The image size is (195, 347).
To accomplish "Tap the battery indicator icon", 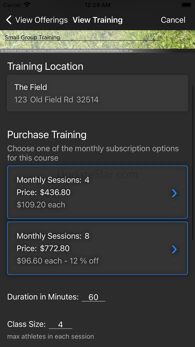I will click(186, 5).
